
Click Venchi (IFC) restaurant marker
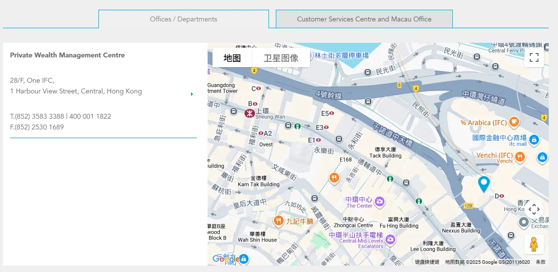(x=520, y=156)
